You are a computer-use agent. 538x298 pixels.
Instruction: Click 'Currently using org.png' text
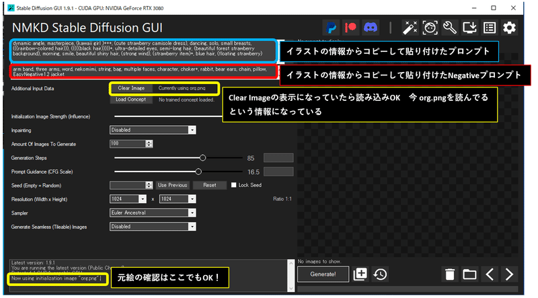[182, 88]
